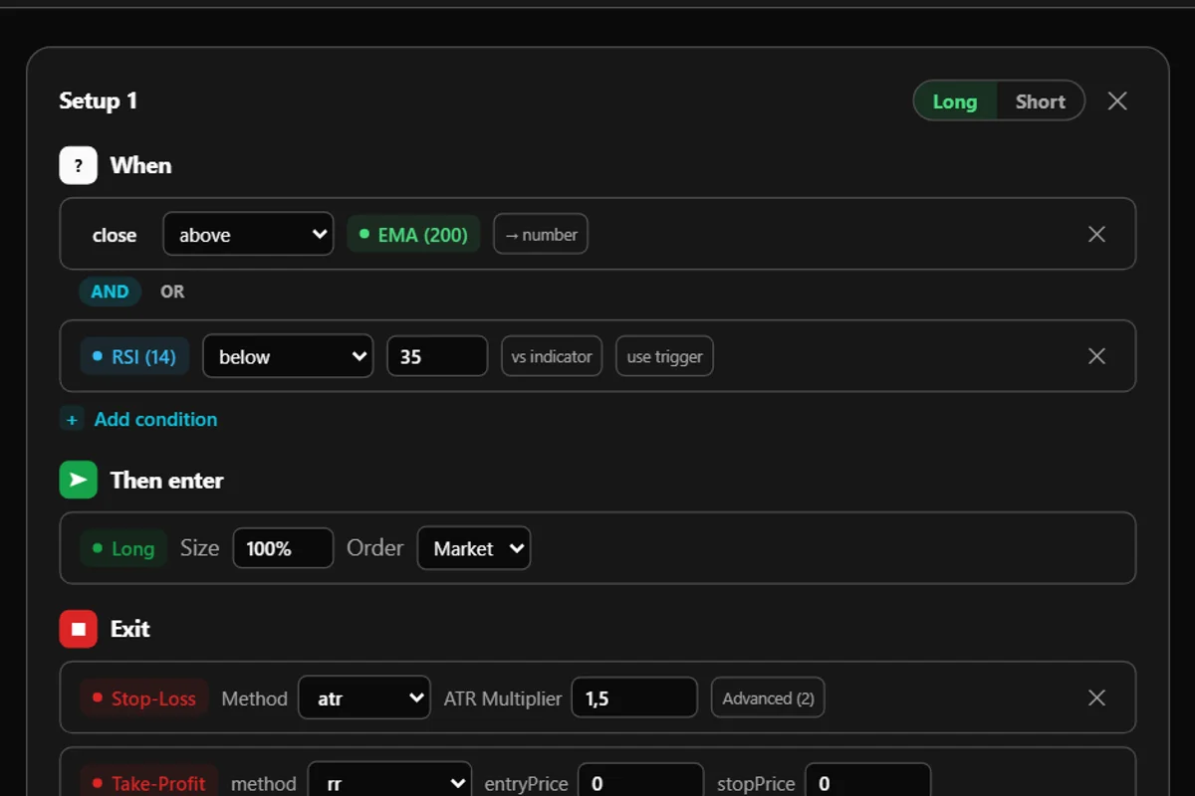The height and width of the screenshot is (796, 1195).
Task: Click the Add condition link
Action: (x=155, y=420)
